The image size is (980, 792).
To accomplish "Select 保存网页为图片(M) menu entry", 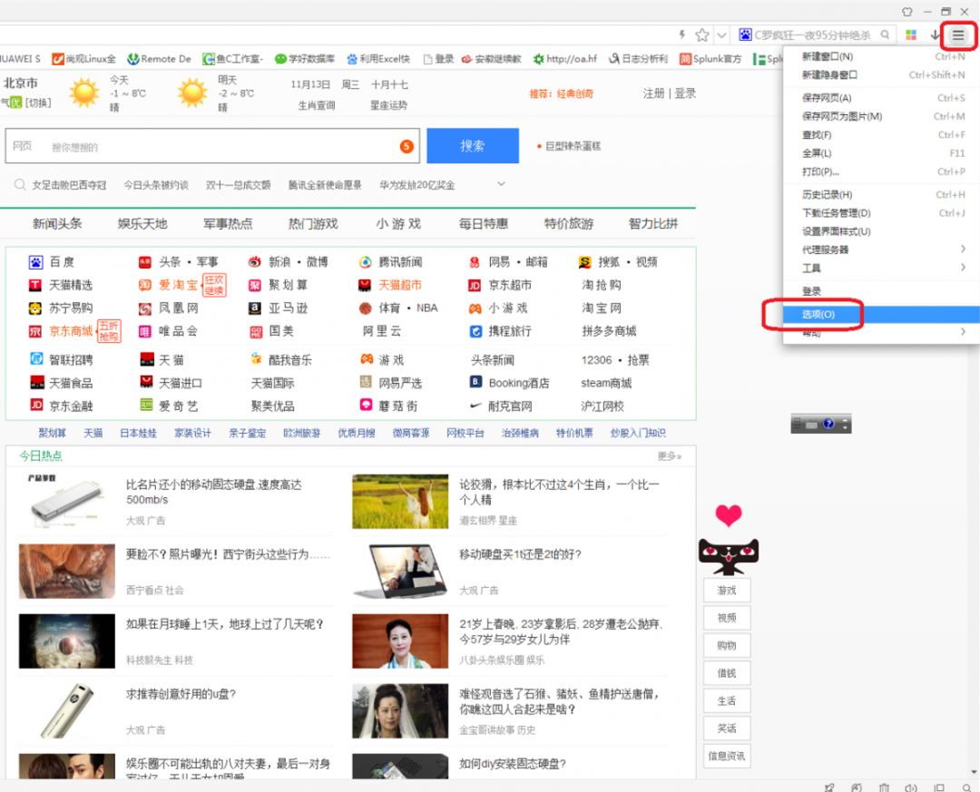I will 881,116.
